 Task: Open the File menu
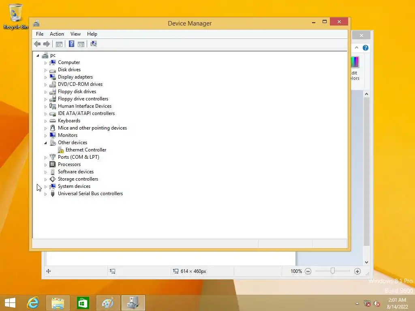(x=40, y=34)
